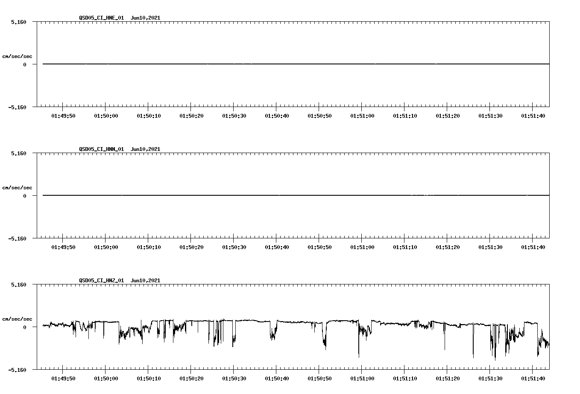Click 01:51:40 time label under HNZ plot
This screenshot has width=580, height=394.
point(533,378)
